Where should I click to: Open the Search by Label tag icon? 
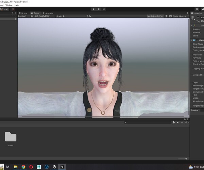click(178, 122)
